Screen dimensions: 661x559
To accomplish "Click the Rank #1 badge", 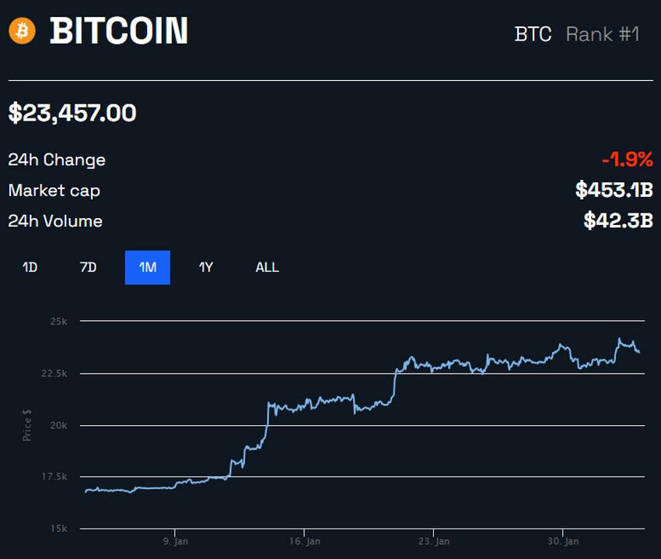I will (603, 34).
